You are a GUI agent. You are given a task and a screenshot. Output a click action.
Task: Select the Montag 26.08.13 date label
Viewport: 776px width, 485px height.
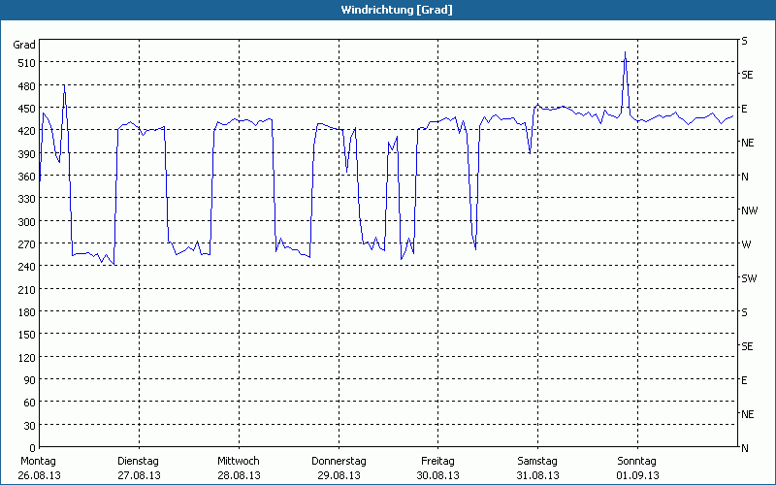(x=39, y=469)
